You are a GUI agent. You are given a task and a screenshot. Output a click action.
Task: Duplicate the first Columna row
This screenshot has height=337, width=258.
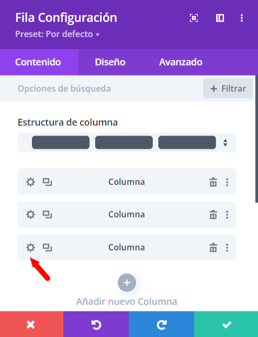47,182
